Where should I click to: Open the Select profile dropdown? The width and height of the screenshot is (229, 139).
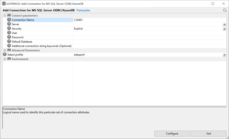[224, 55]
